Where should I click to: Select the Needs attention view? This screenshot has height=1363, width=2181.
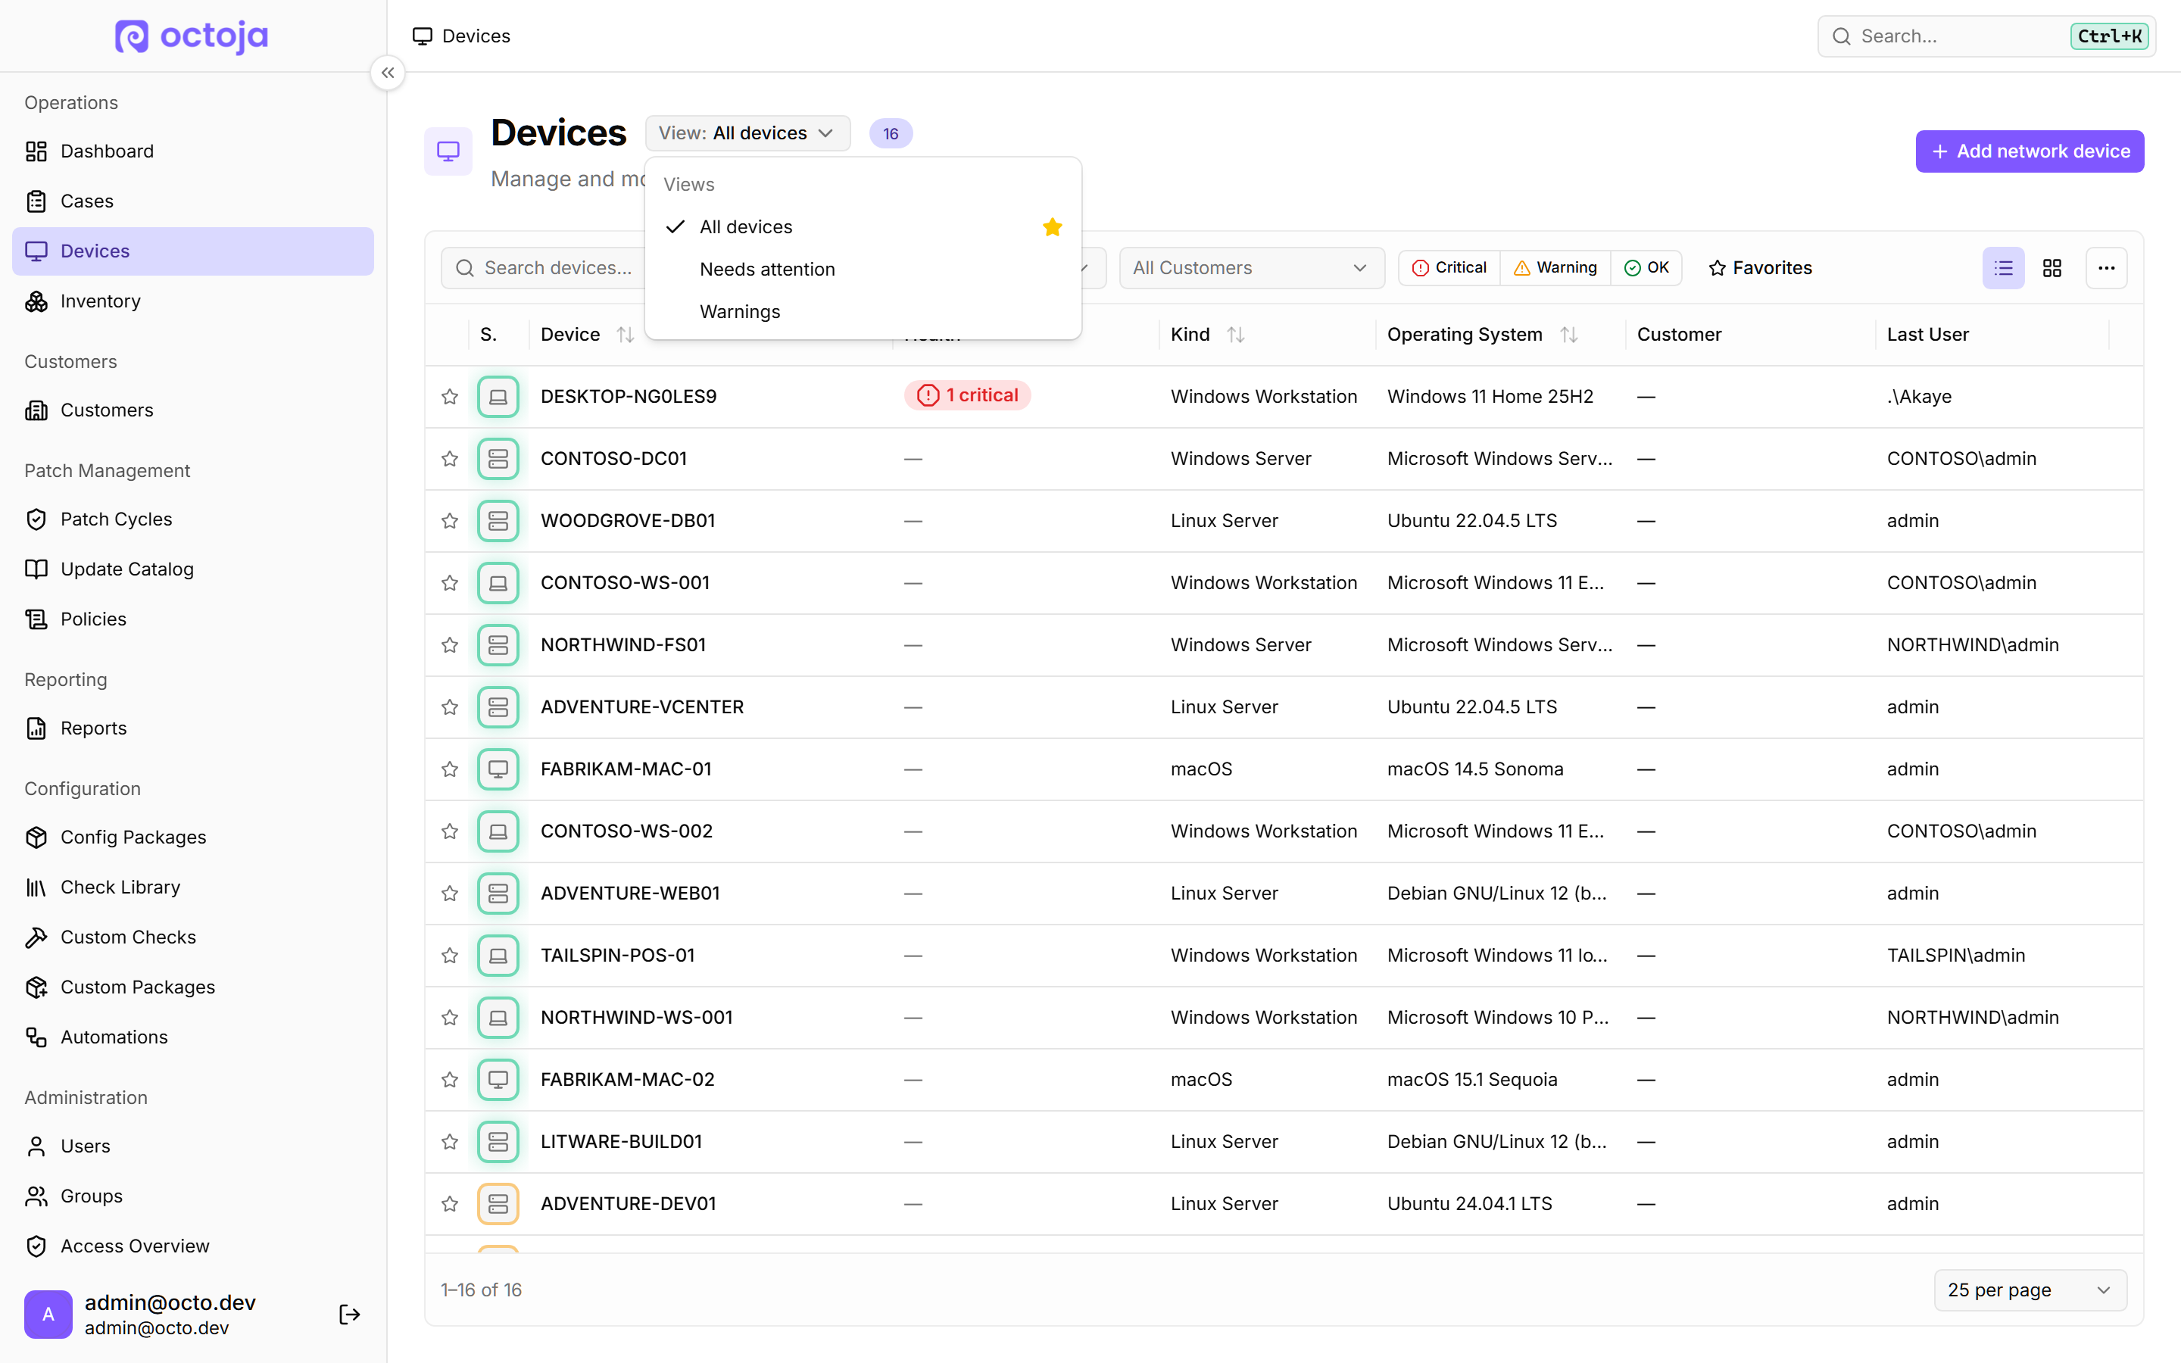click(863, 270)
